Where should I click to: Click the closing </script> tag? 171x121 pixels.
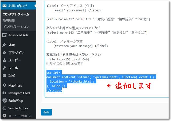tap(54, 90)
